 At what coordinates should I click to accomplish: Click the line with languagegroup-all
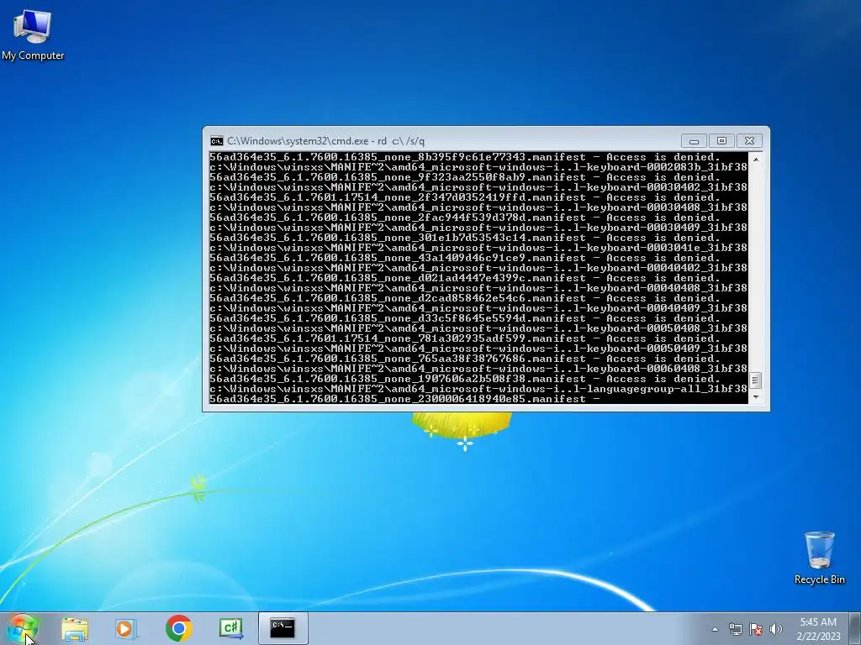478,389
